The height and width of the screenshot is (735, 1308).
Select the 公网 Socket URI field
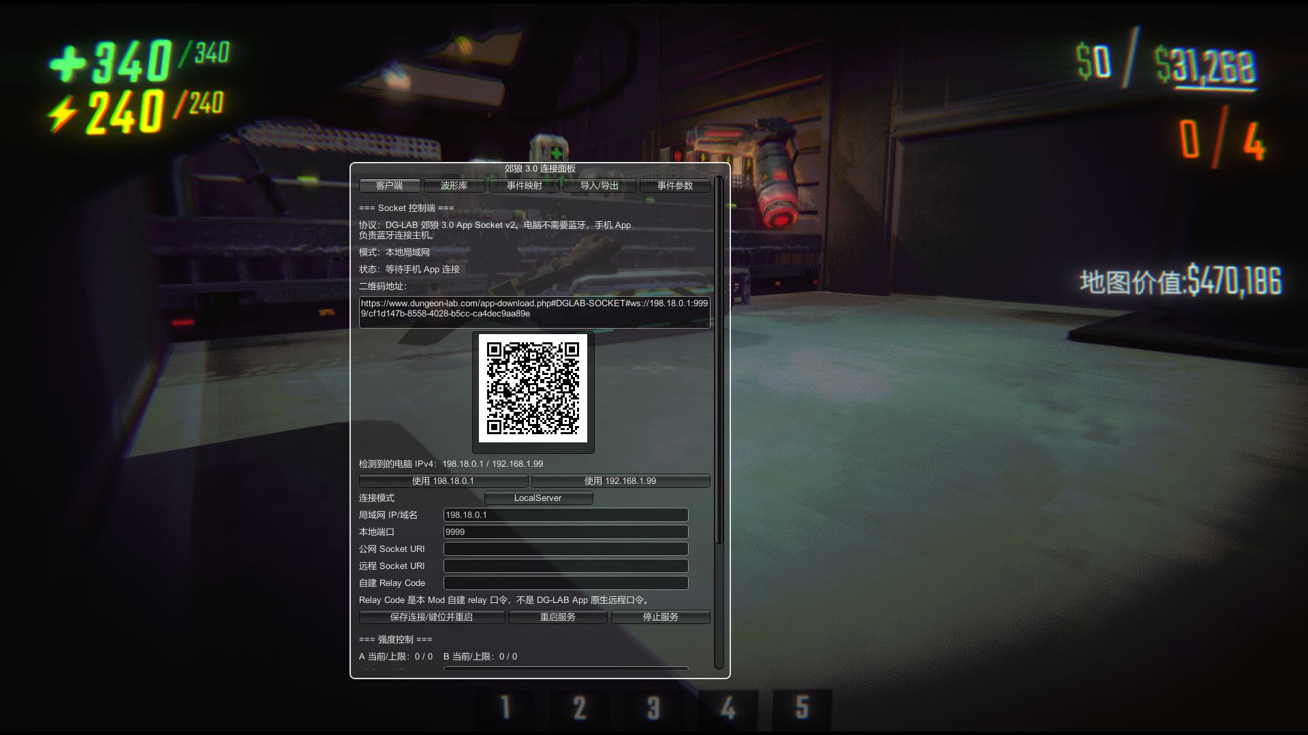pos(565,549)
